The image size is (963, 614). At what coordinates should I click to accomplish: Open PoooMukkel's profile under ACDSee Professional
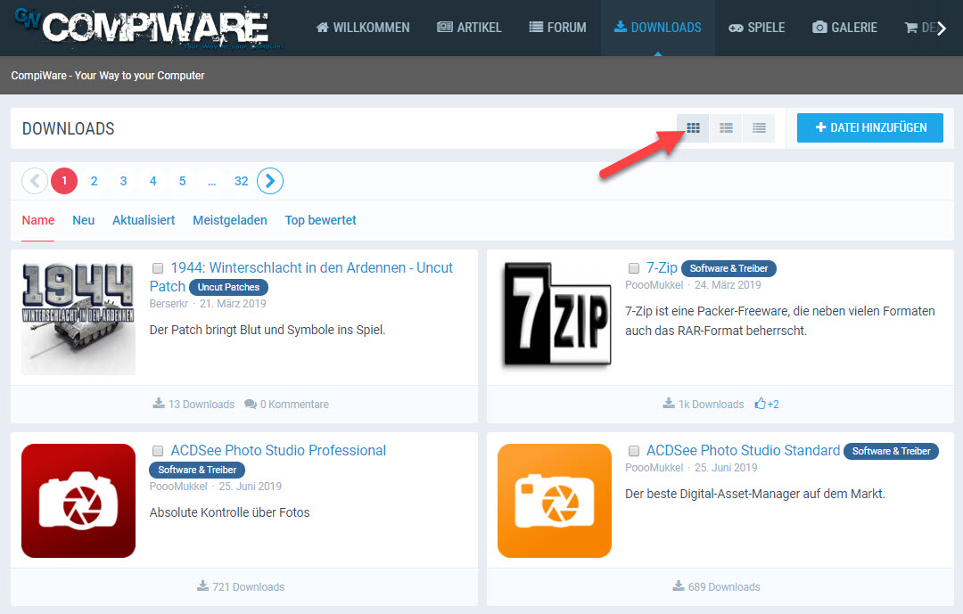pyautogui.click(x=178, y=487)
